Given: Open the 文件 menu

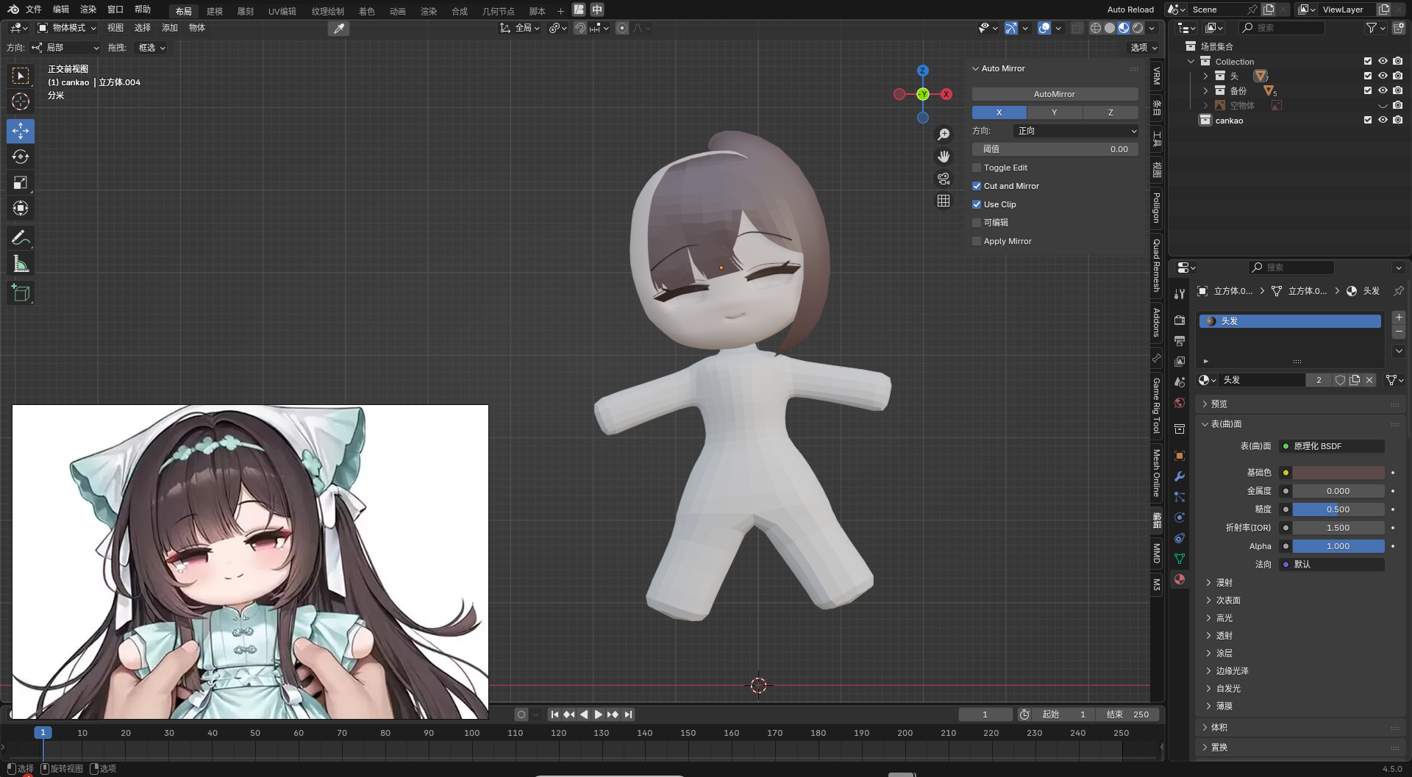Looking at the screenshot, I should pyautogui.click(x=34, y=10).
